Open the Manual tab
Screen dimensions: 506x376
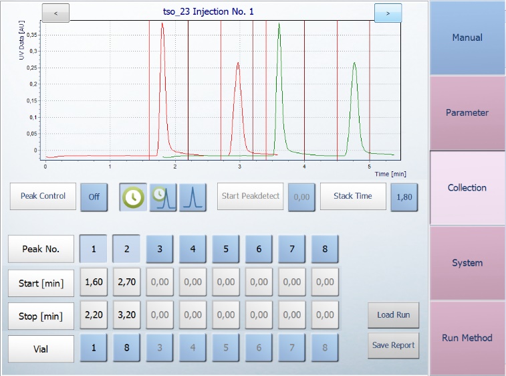click(467, 37)
